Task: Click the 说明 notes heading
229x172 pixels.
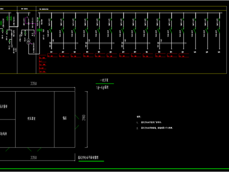Action: tap(139, 117)
